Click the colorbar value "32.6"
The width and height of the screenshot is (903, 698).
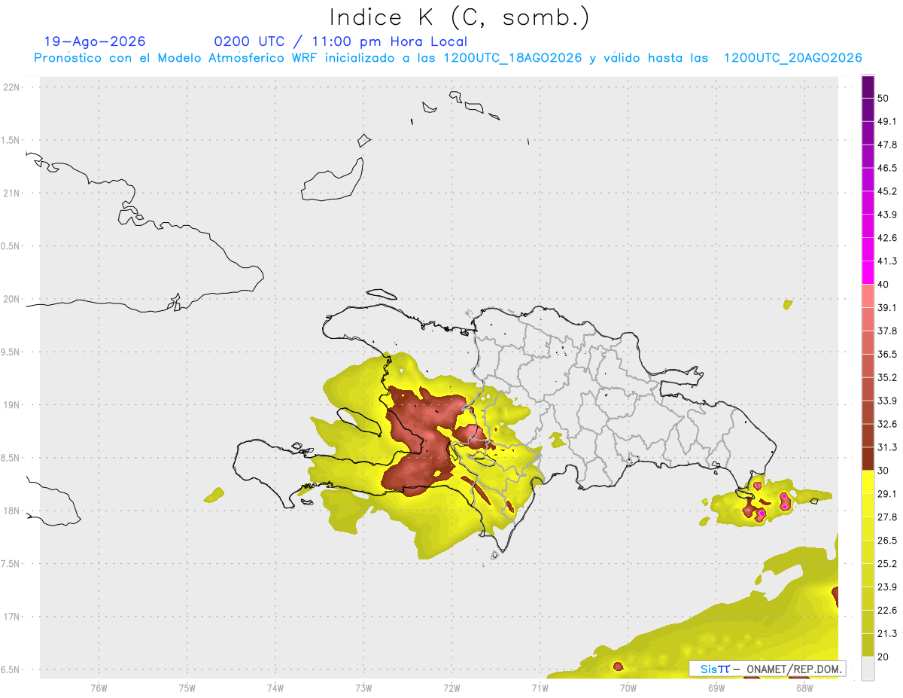(887, 424)
